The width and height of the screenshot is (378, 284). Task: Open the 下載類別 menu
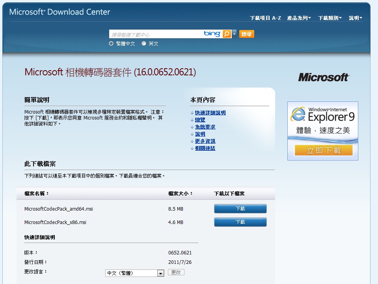330,18
